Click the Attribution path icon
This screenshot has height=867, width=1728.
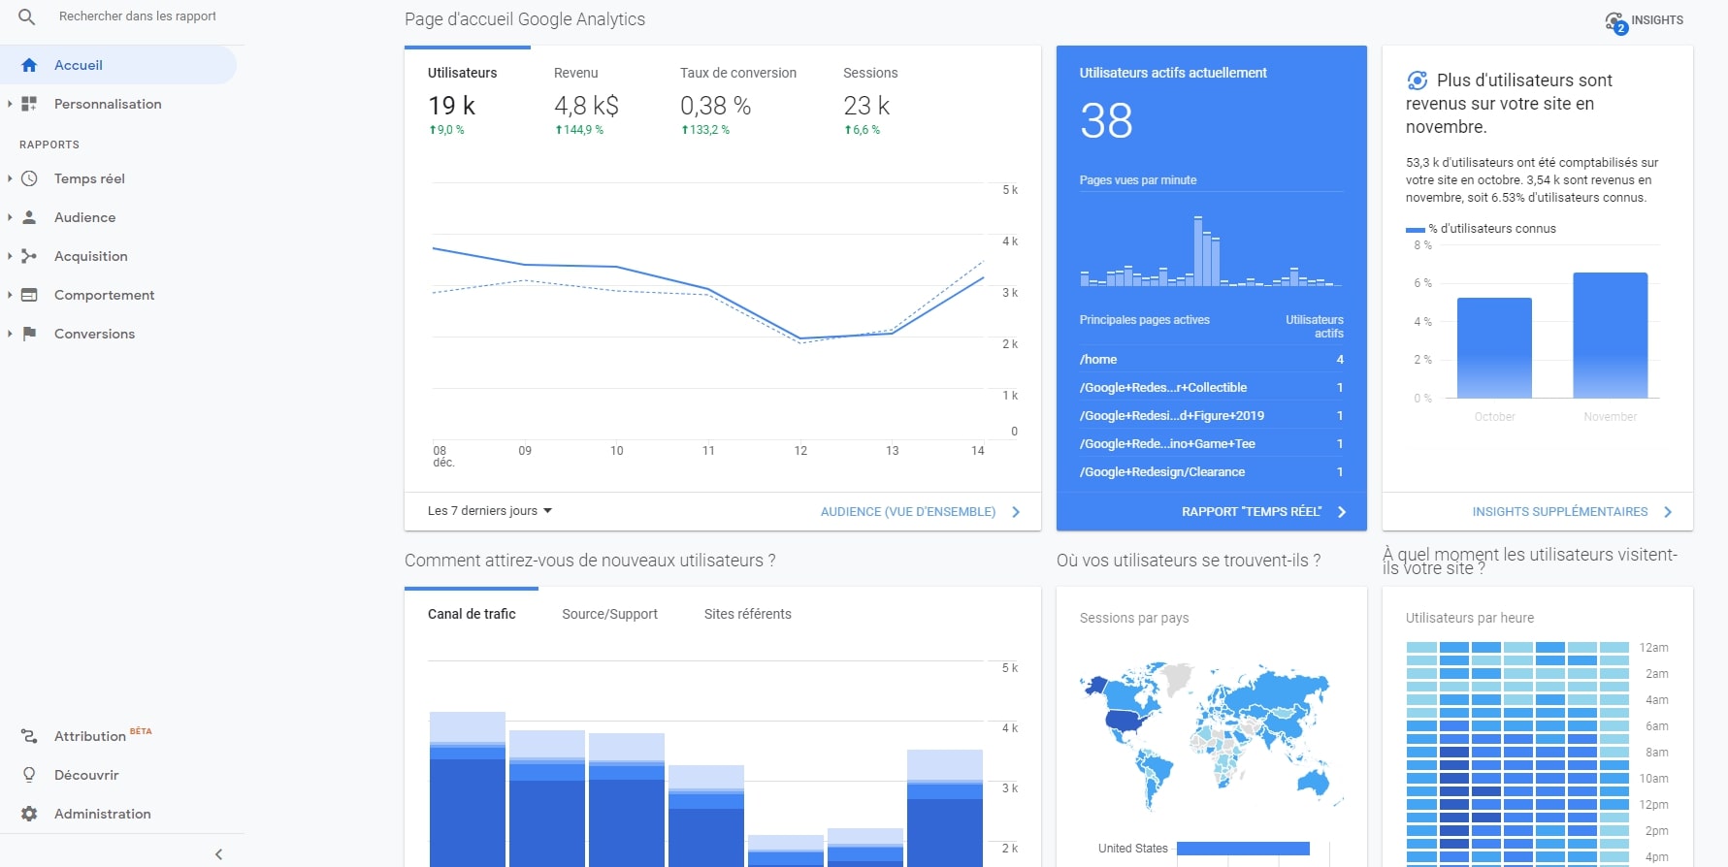[29, 736]
